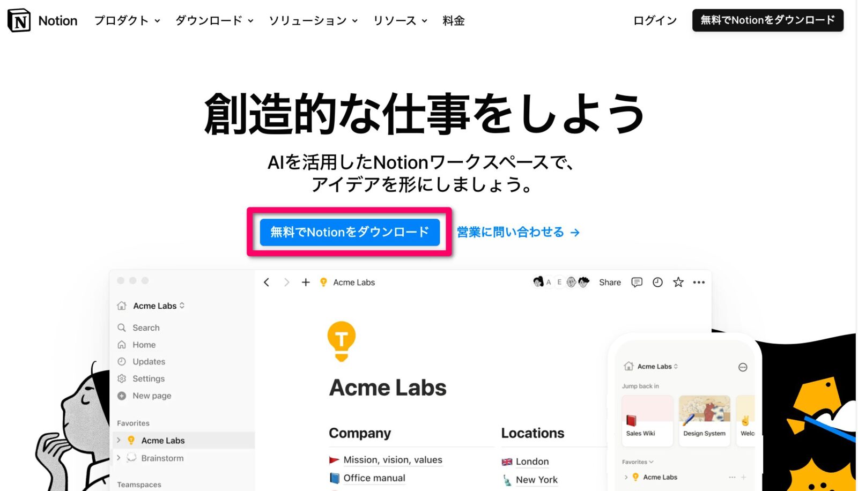Open the プロダクト dropdown menu
This screenshot has height=491, width=858.
[x=127, y=20]
